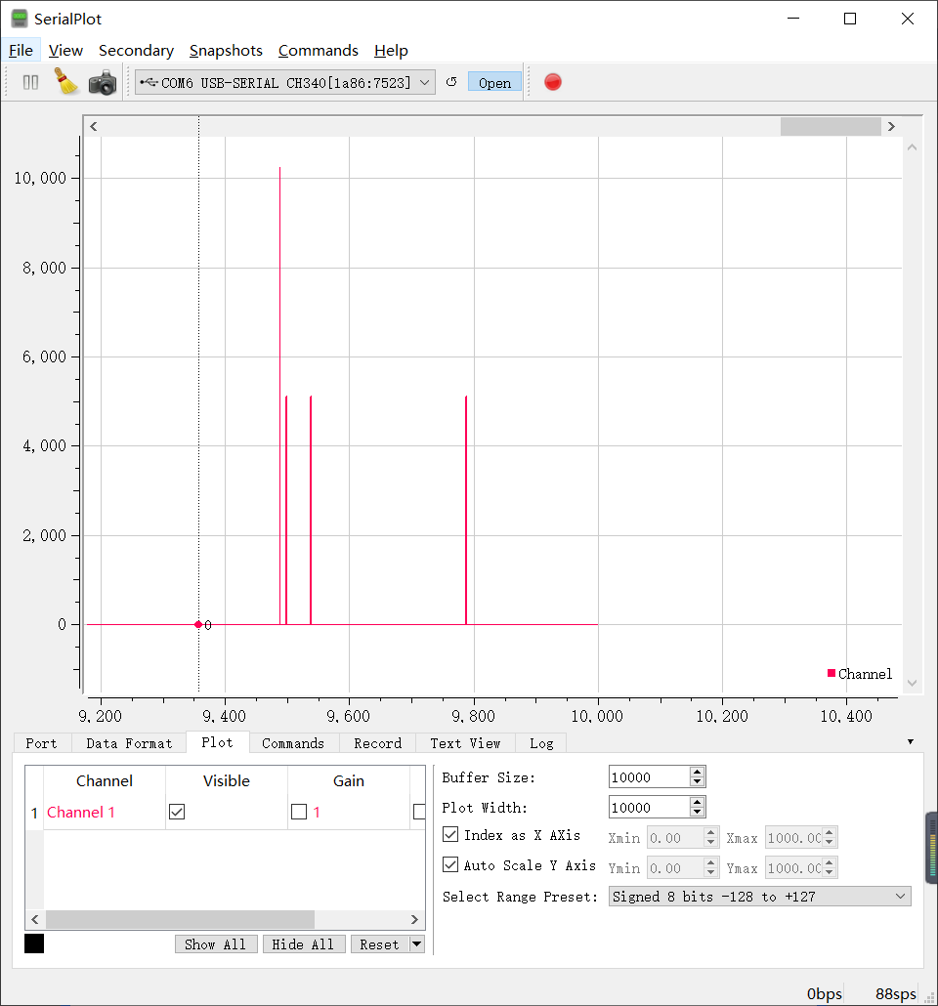Switch to the Port tab
The image size is (938, 1006).
point(41,743)
